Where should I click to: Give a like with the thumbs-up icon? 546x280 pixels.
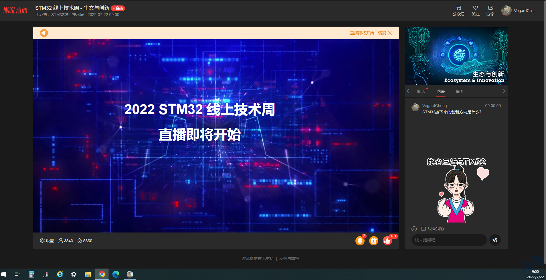387,241
